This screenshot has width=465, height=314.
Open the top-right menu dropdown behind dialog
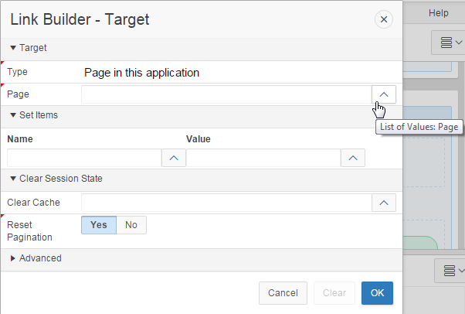(450, 43)
